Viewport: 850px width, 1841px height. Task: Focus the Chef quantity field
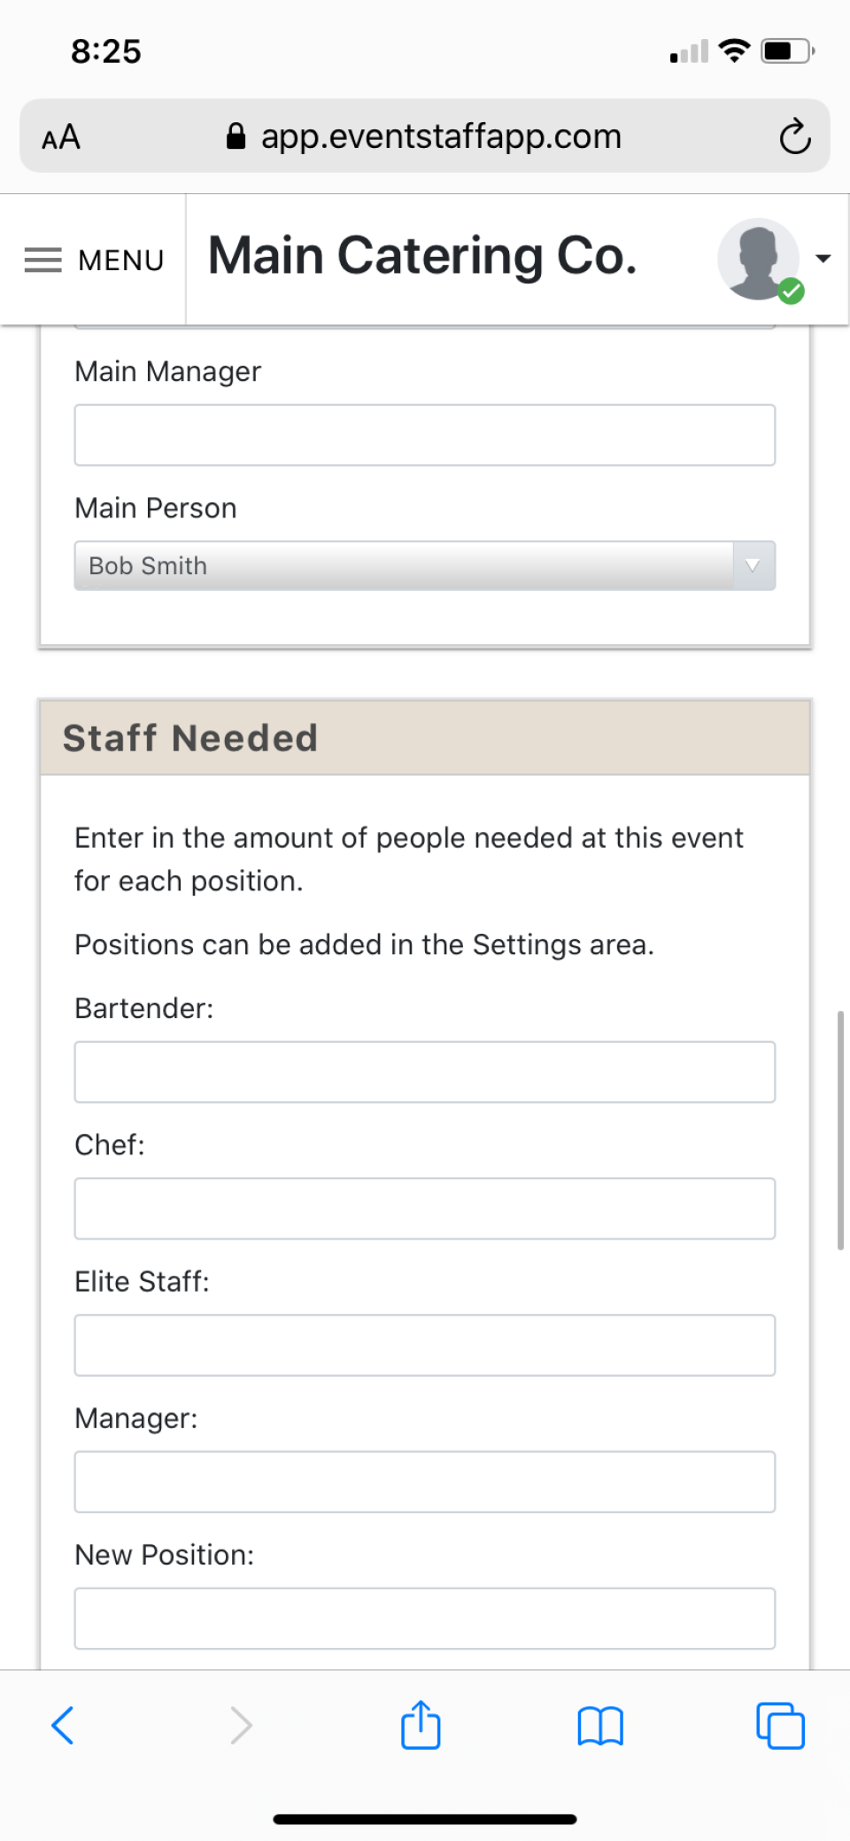[424, 1208]
